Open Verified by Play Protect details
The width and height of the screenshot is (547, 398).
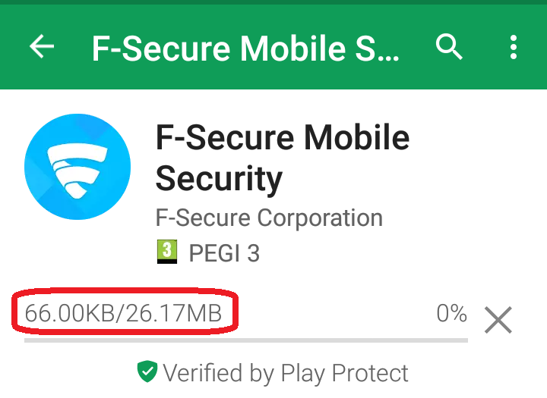(x=273, y=372)
